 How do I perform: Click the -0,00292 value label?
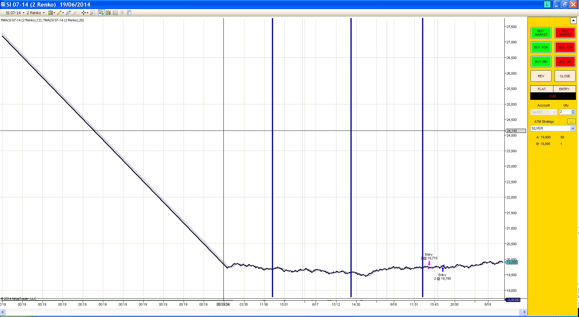[513, 300]
